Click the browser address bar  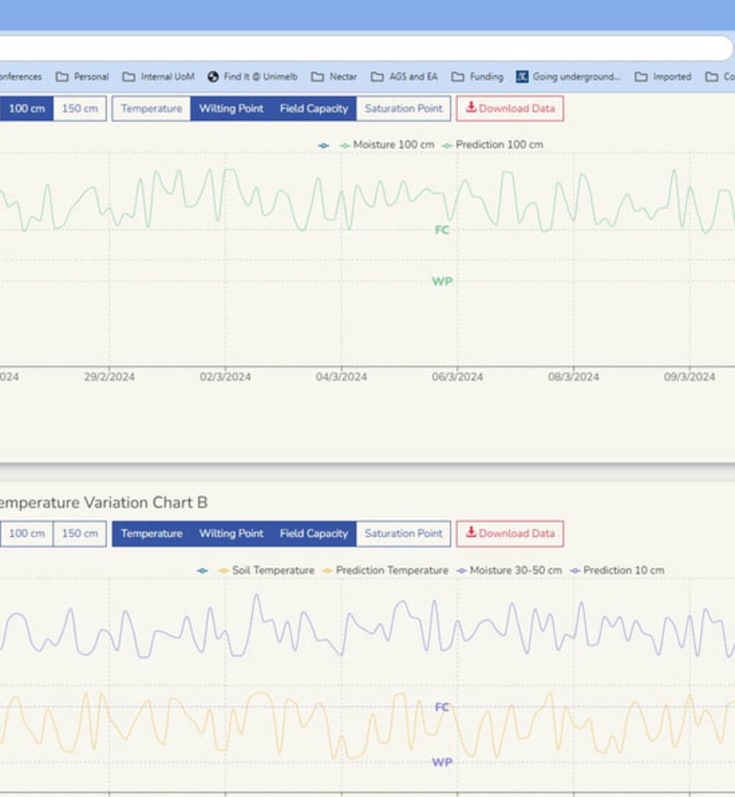359,48
